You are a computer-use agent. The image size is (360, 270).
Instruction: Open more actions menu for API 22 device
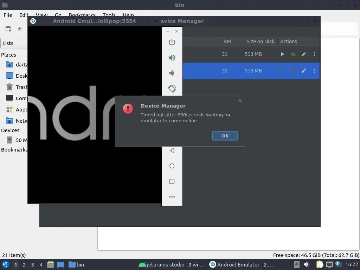(x=314, y=71)
